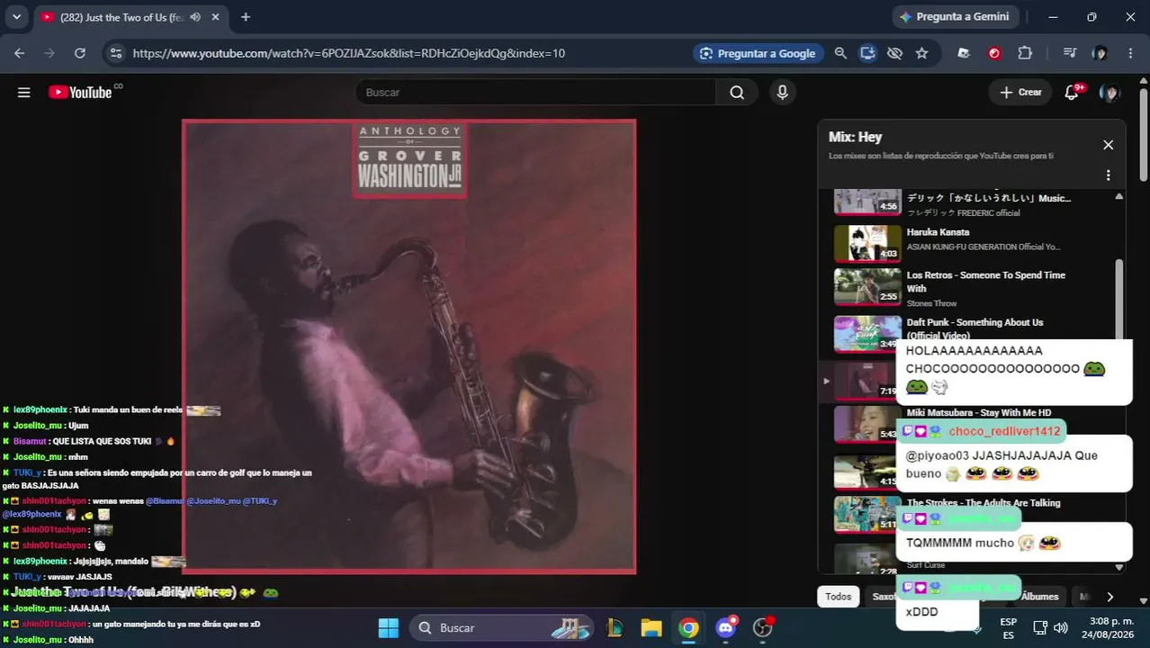View site information icon in address bar

[x=115, y=53]
